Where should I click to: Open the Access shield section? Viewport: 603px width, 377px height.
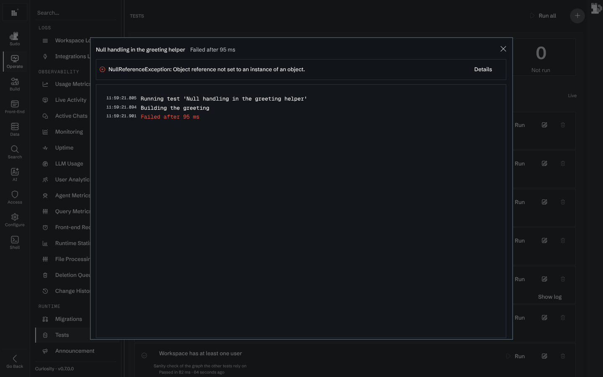tap(15, 197)
